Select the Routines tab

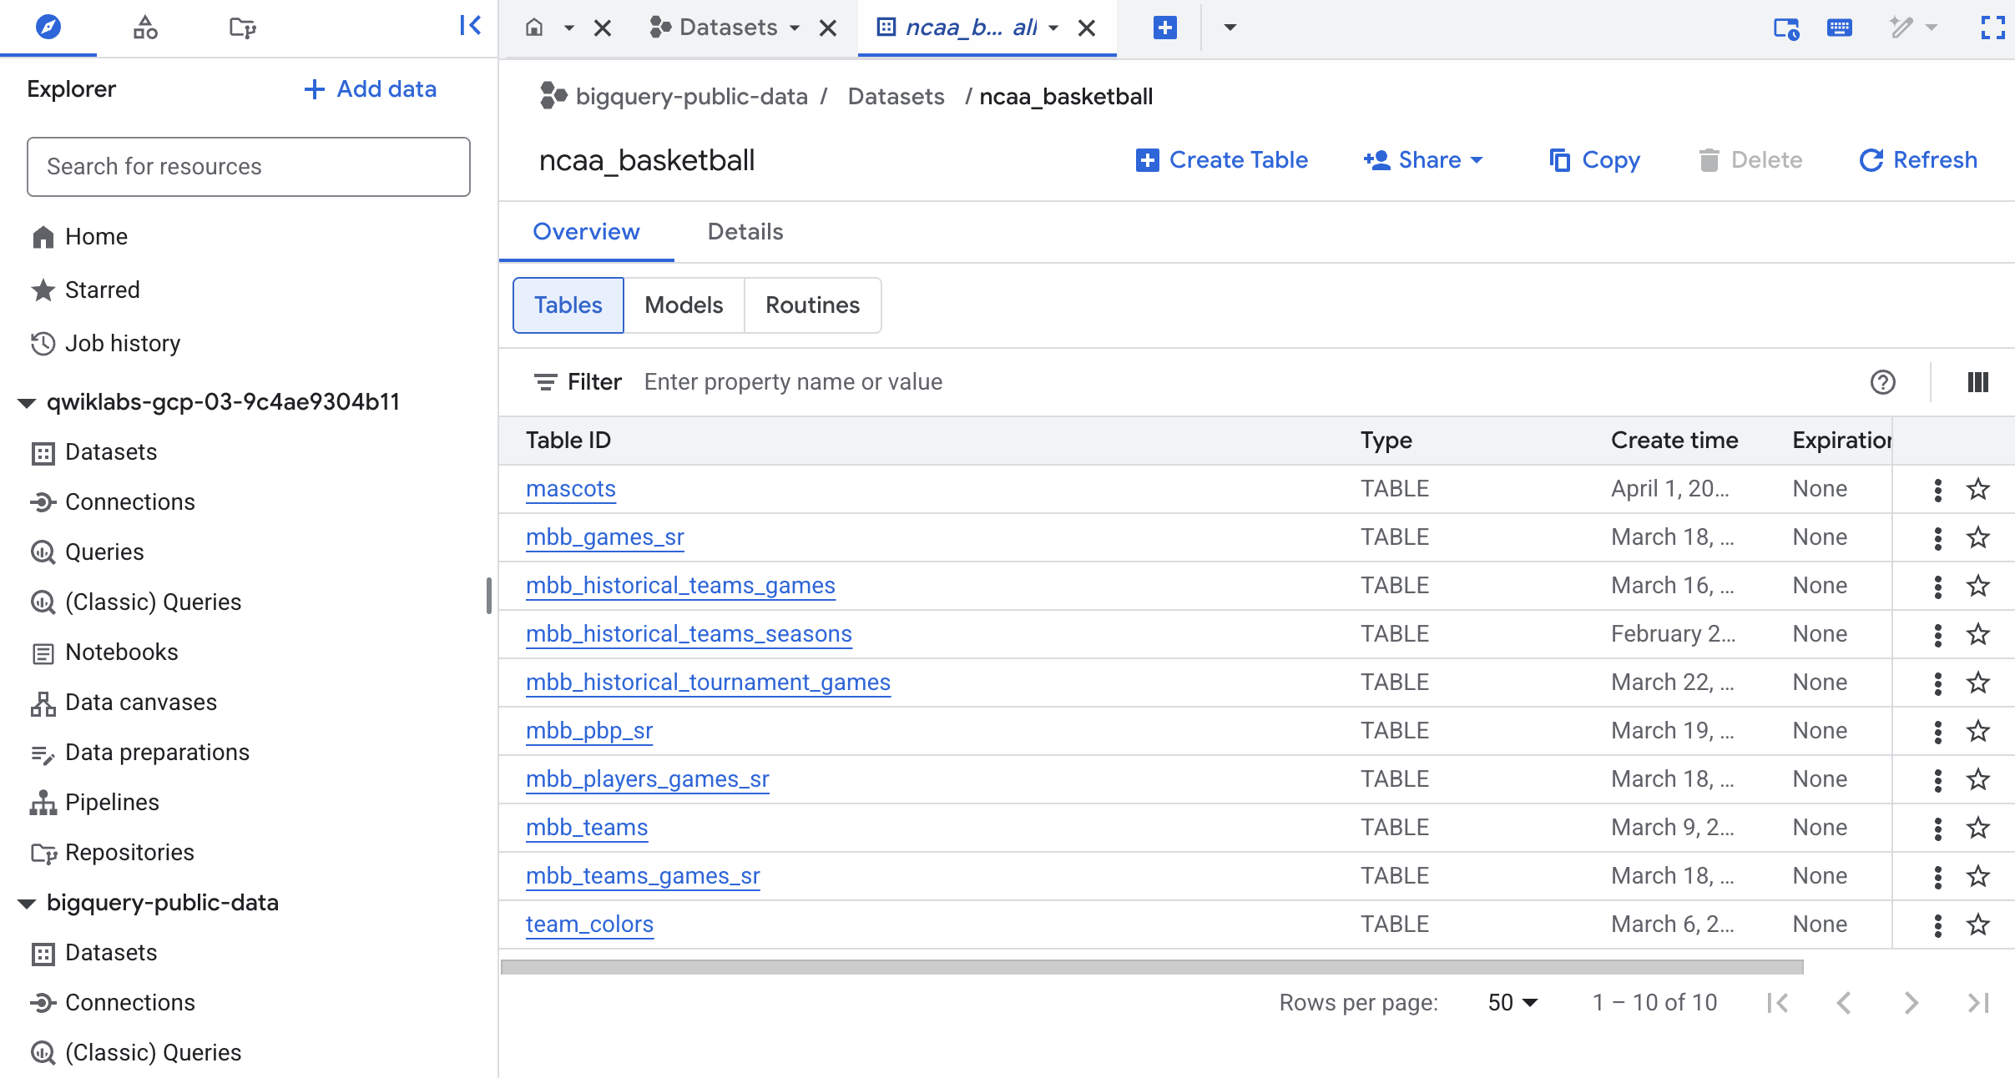coord(812,305)
